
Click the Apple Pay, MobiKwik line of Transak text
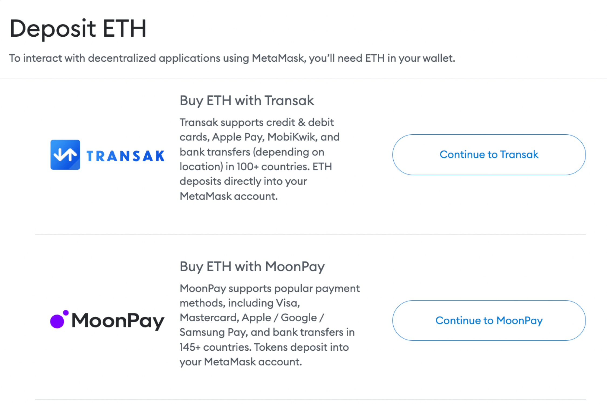pos(260,137)
